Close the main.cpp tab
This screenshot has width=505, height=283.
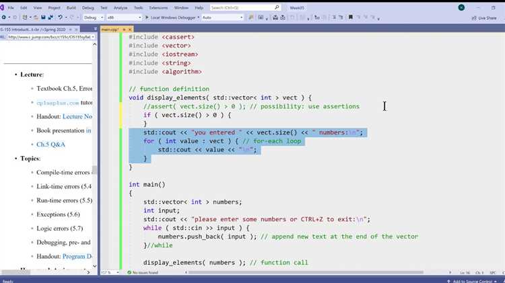(130, 30)
